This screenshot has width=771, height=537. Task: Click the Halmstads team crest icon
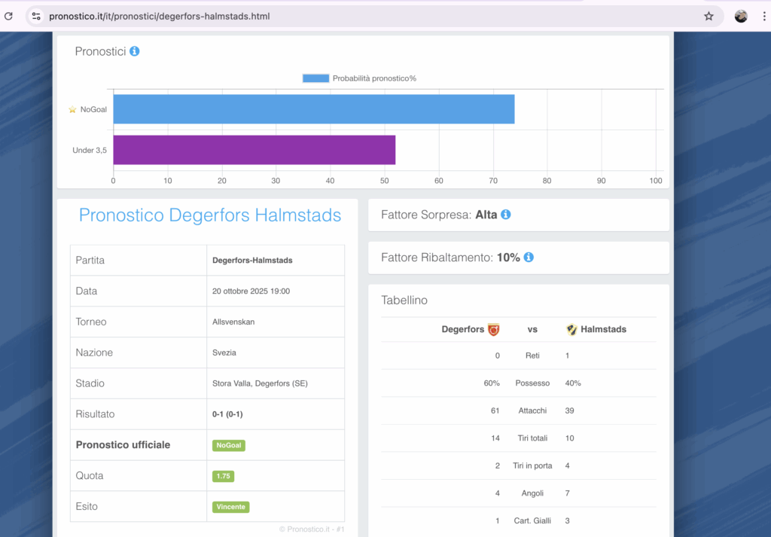point(571,329)
